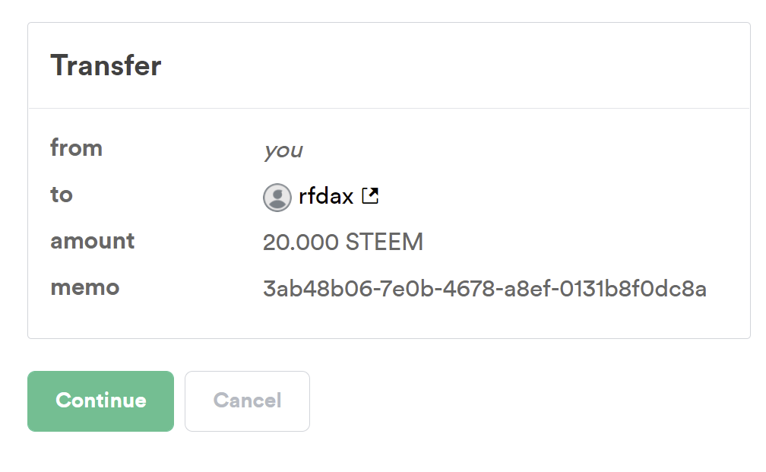This screenshot has width=766, height=472.
Task: Click the rfdax user avatar icon
Action: tap(277, 197)
